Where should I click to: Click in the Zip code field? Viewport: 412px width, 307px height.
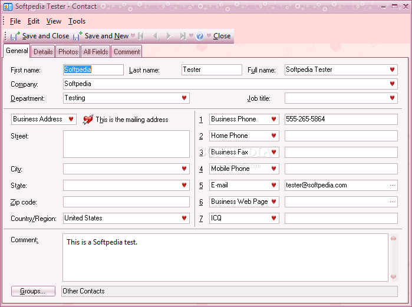tap(126, 202)
